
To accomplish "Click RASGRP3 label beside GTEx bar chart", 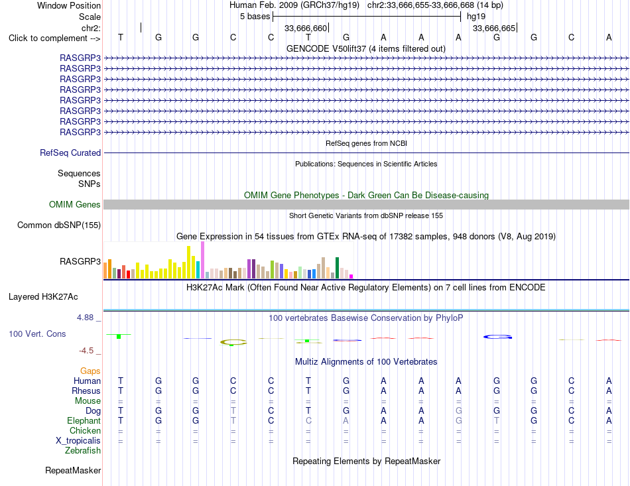I will click(x=80, y=261).
